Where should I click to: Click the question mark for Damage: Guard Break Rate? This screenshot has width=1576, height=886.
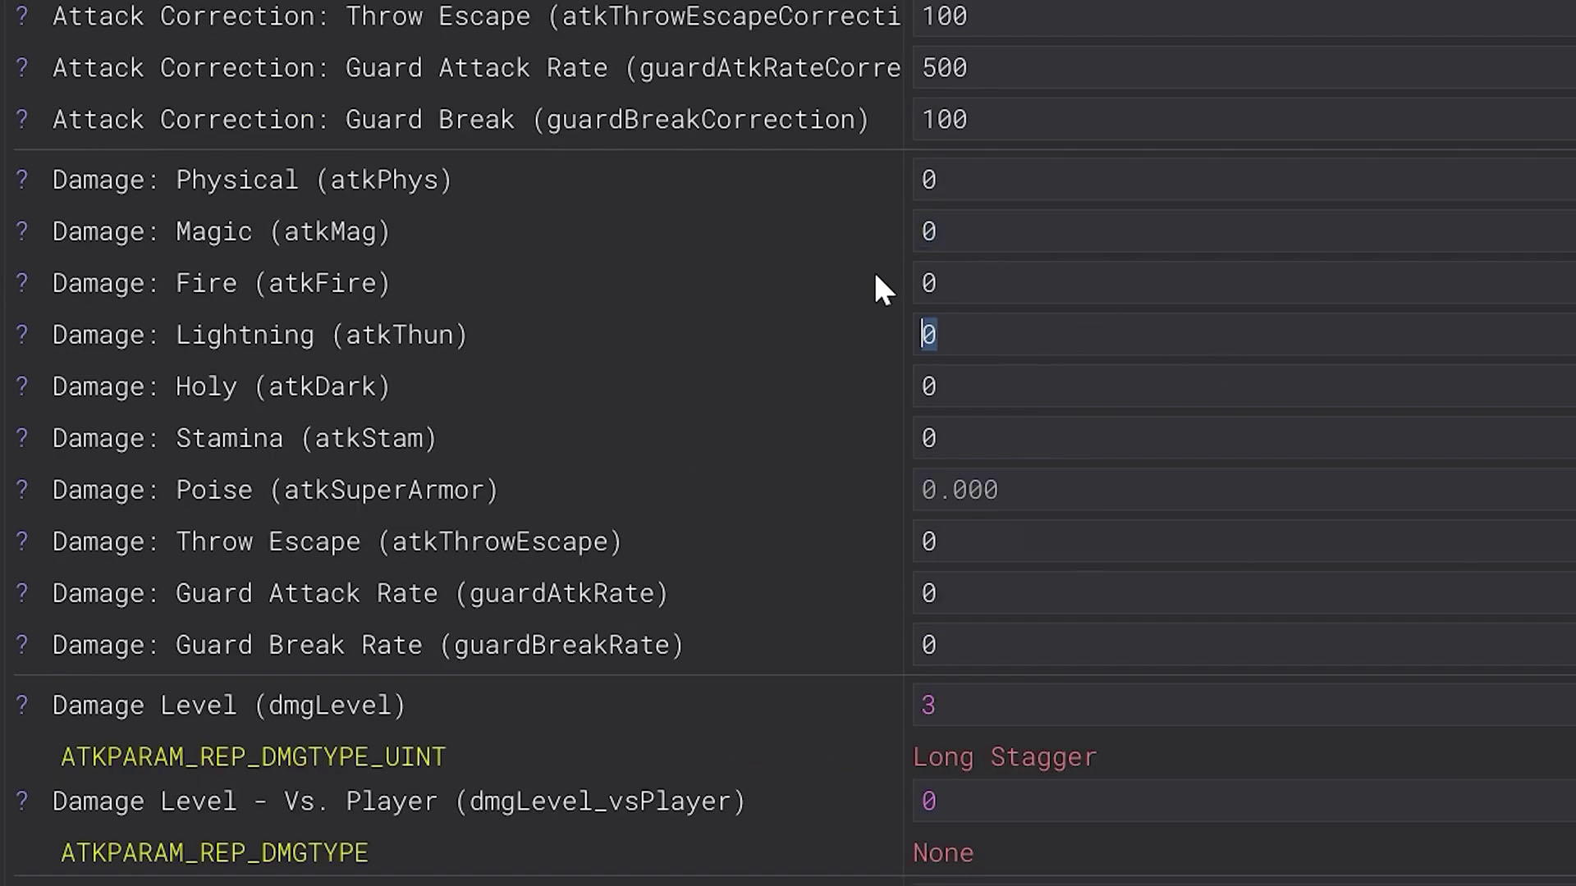[22, 645]
